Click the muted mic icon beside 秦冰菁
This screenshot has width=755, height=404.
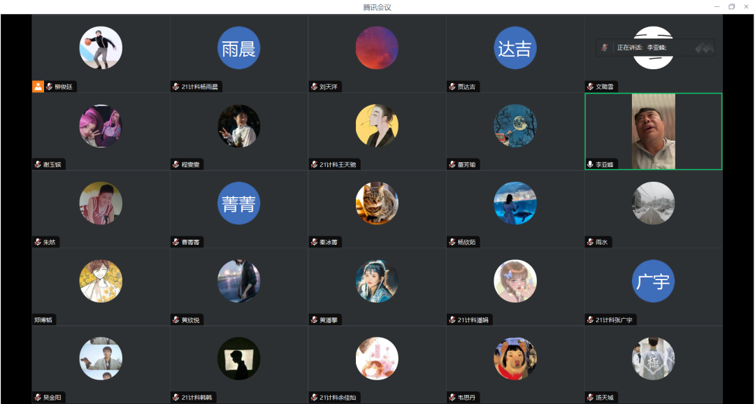pos(314,243)
